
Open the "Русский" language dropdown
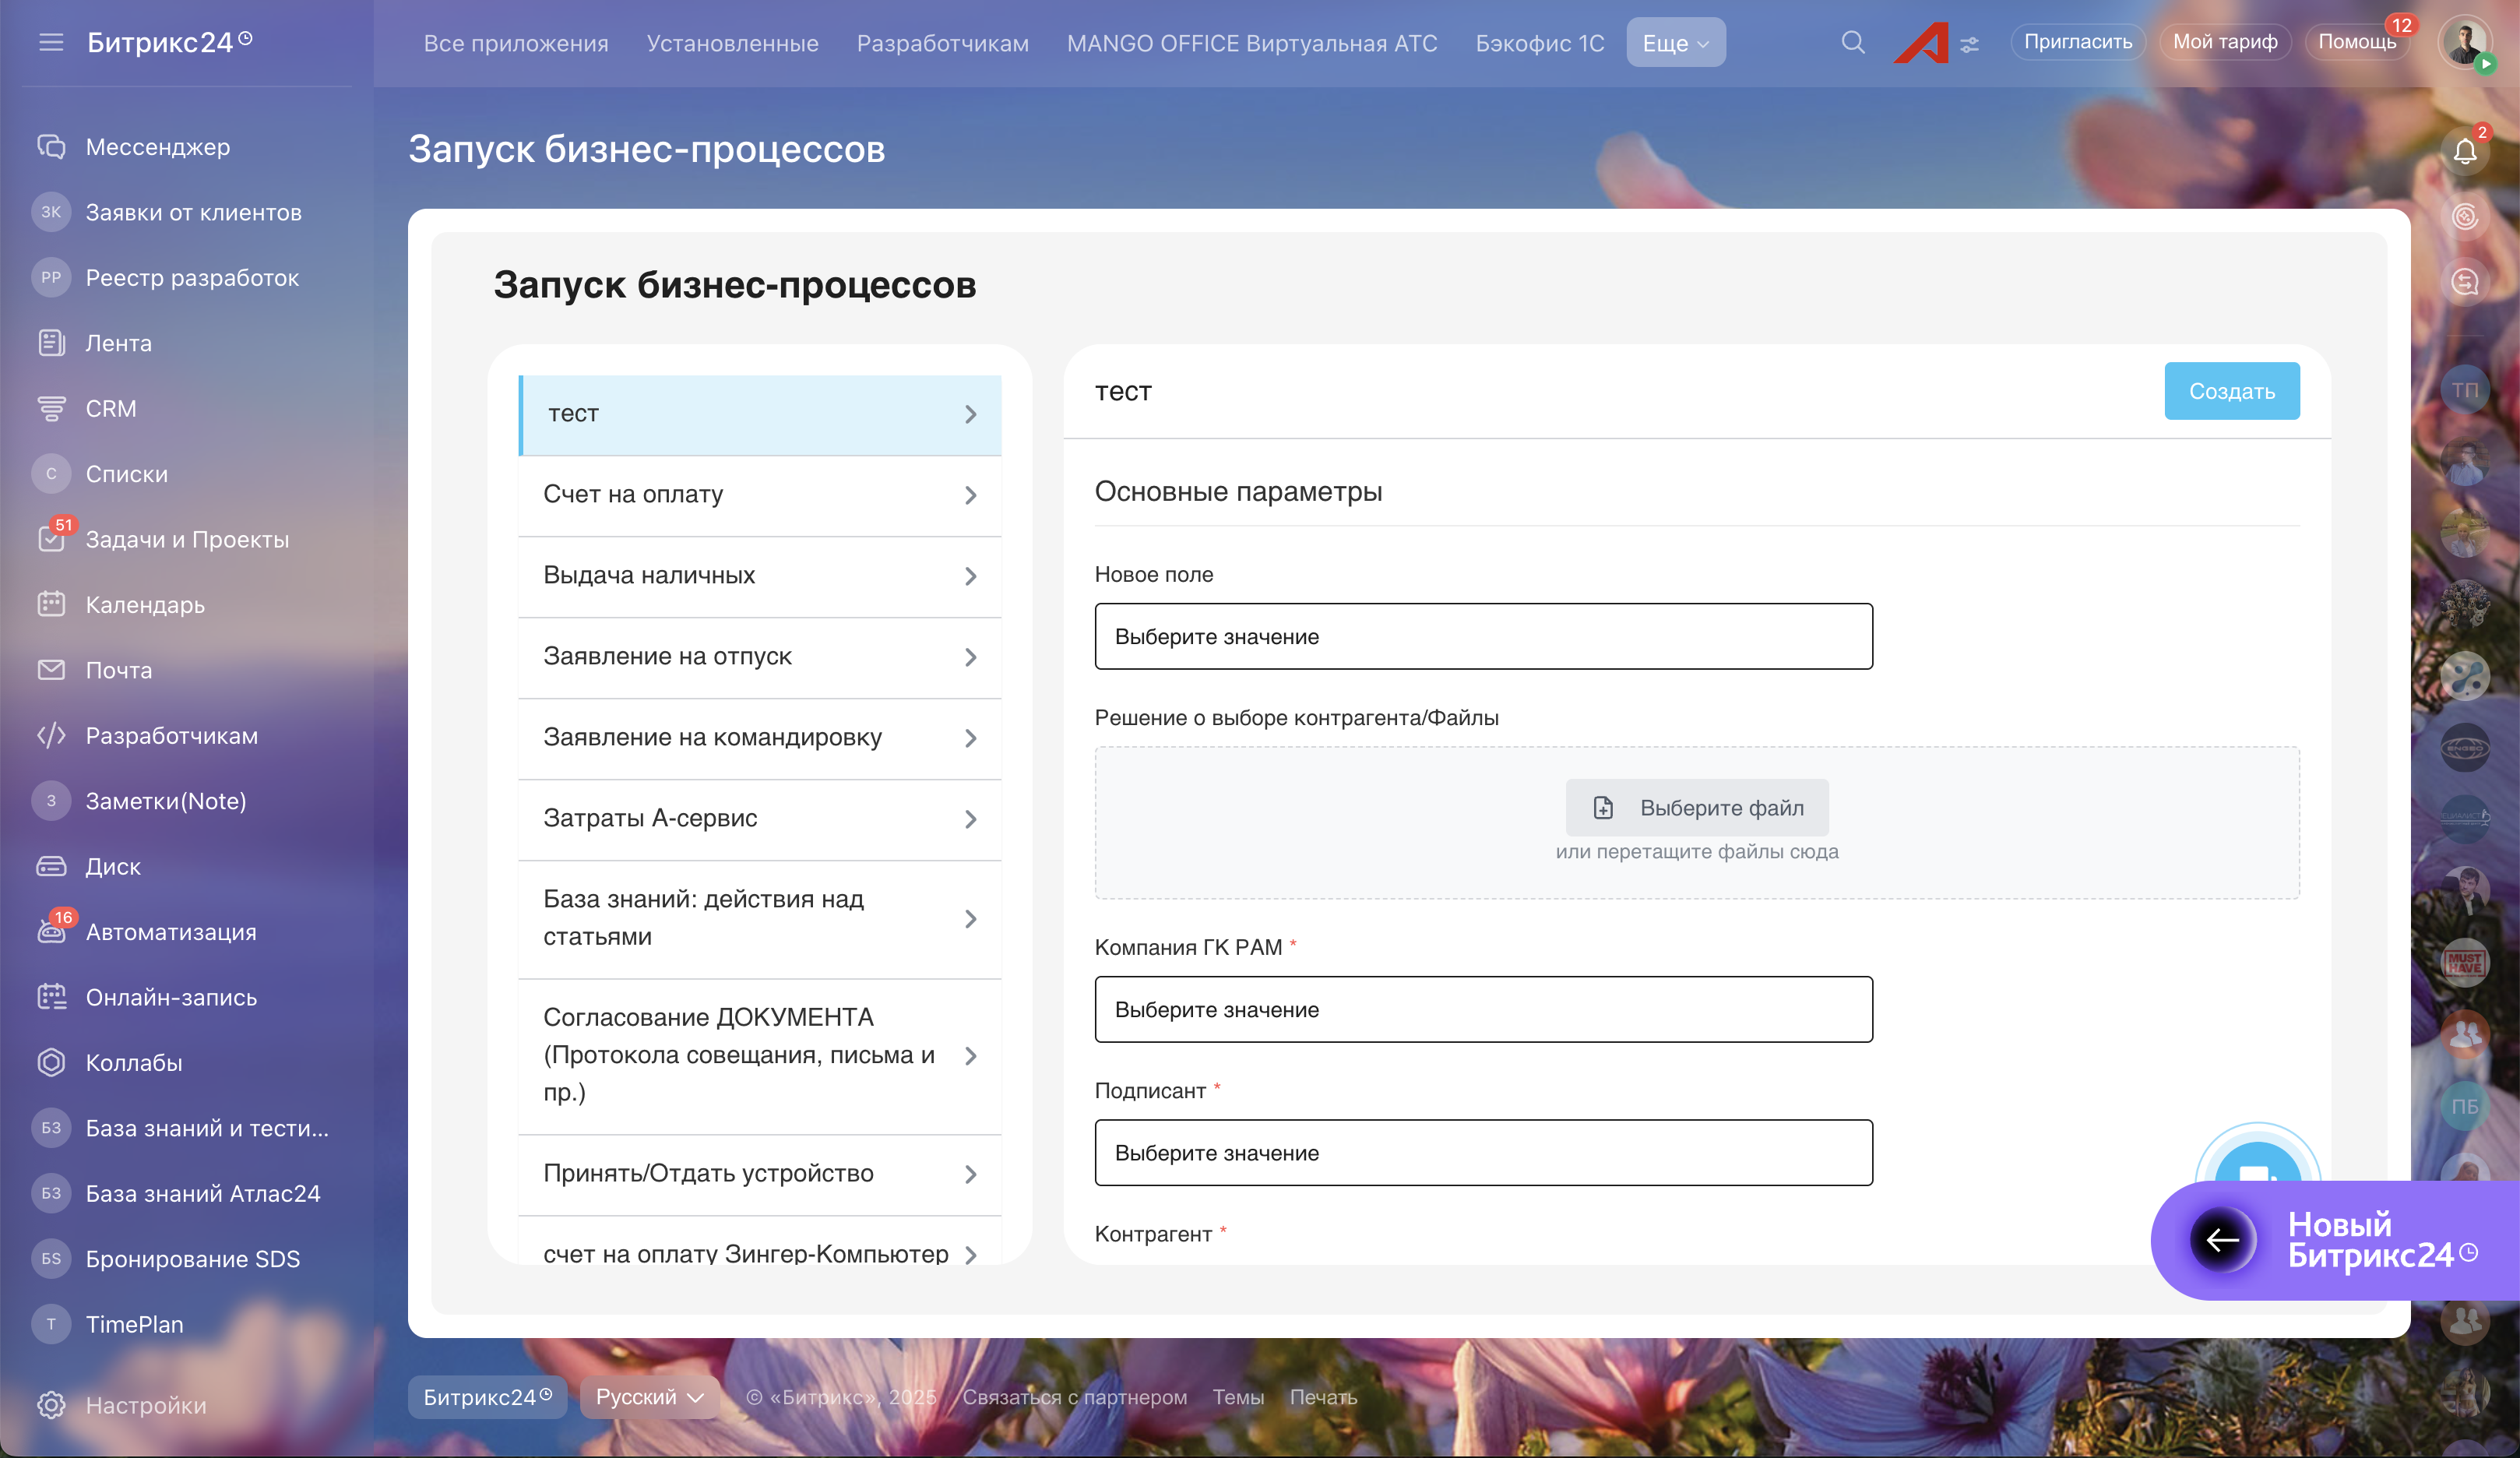click(x=649, y=1397)
